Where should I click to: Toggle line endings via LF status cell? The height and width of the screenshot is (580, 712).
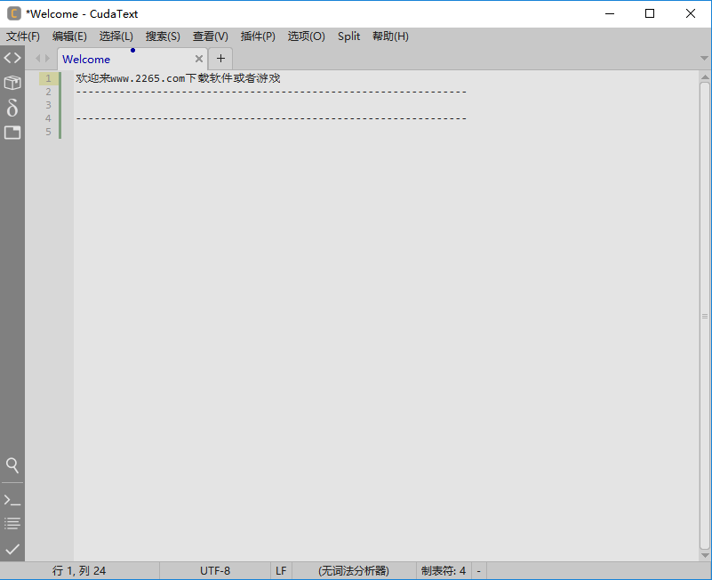[281, 570]
